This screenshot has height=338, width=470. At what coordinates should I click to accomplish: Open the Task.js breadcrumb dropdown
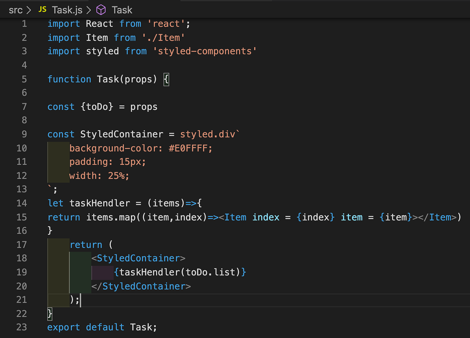(67, 10)
